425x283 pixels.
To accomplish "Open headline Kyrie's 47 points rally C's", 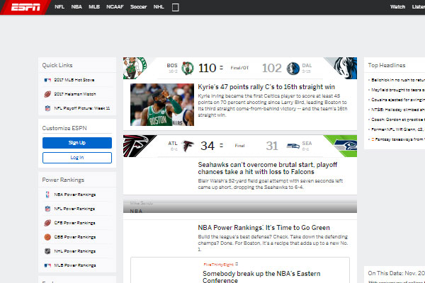I will [x=266, y=87].
